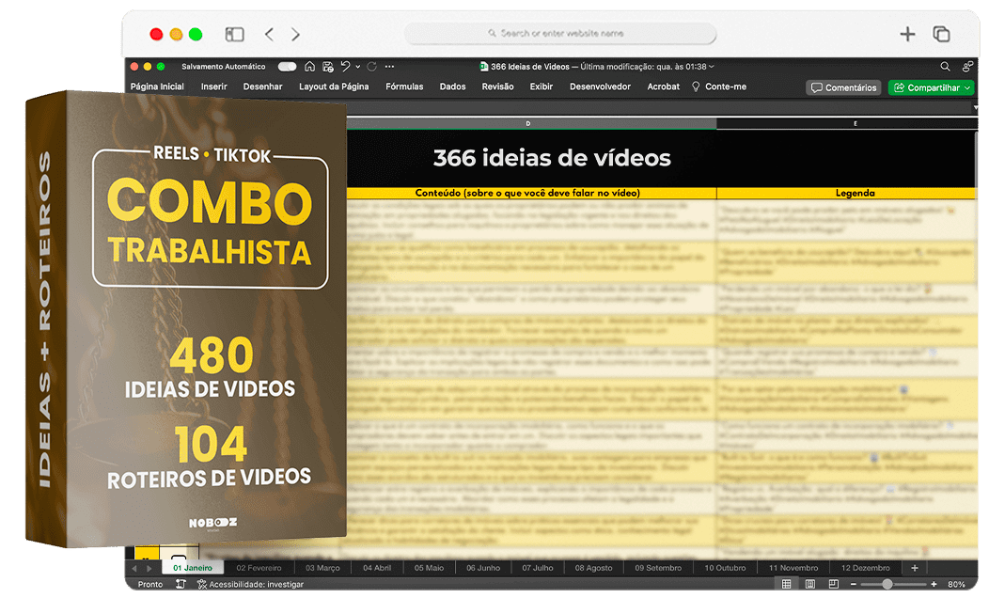Switch to the 06 Junho sheet tab
The image size is (989, 598).
[x=483, y=568]
